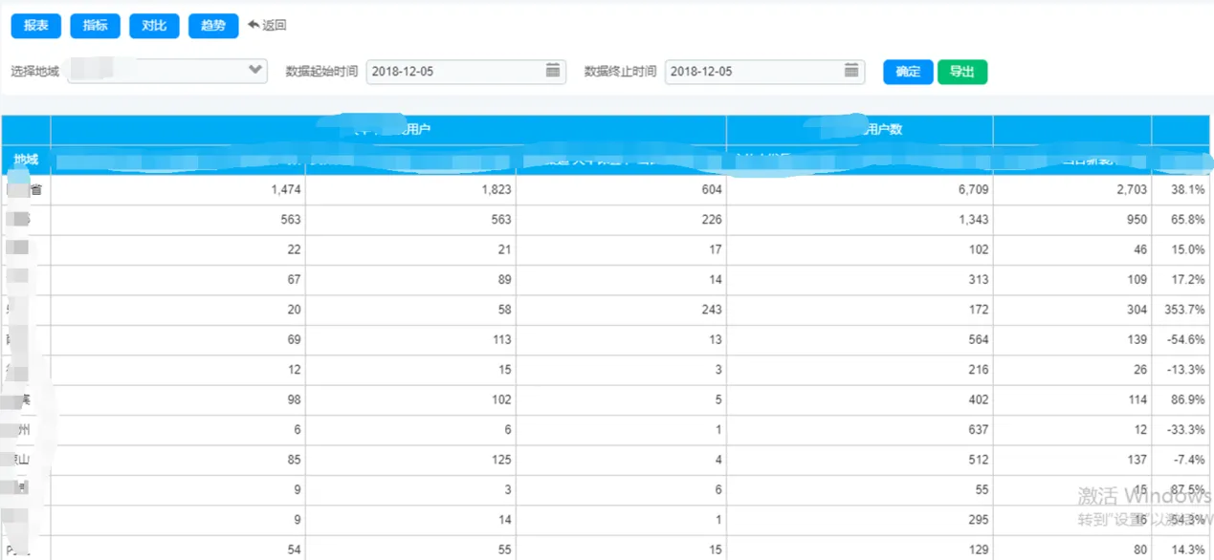The width and height of the screenshot is (1214, 560).
Task: Select the cell showing 637
Action: (x=860, y=431)
